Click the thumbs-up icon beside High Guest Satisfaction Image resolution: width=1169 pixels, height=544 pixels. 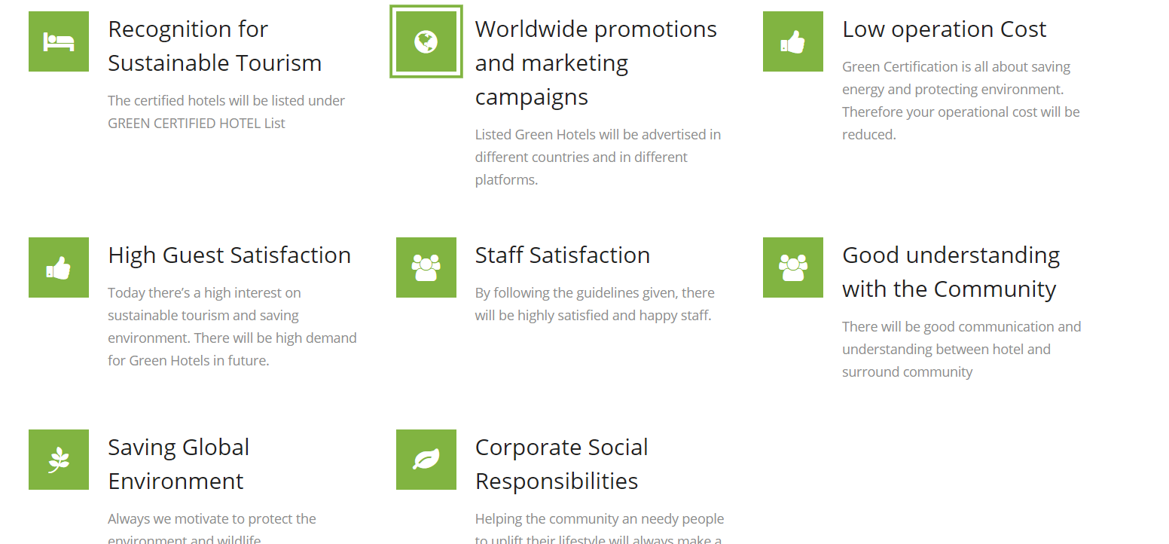pos(59,267)
